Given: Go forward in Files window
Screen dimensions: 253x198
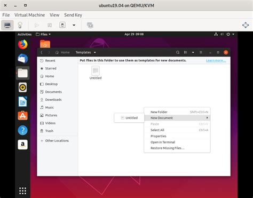Looking at the screenshot, I should coord(49,52).
